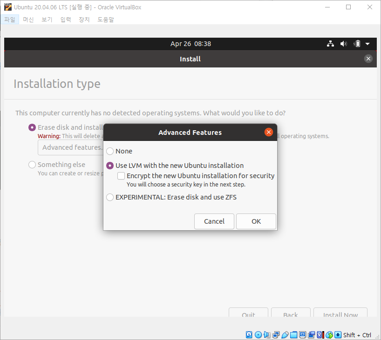Open the shared folders status icon

click(x=293, y=335)
